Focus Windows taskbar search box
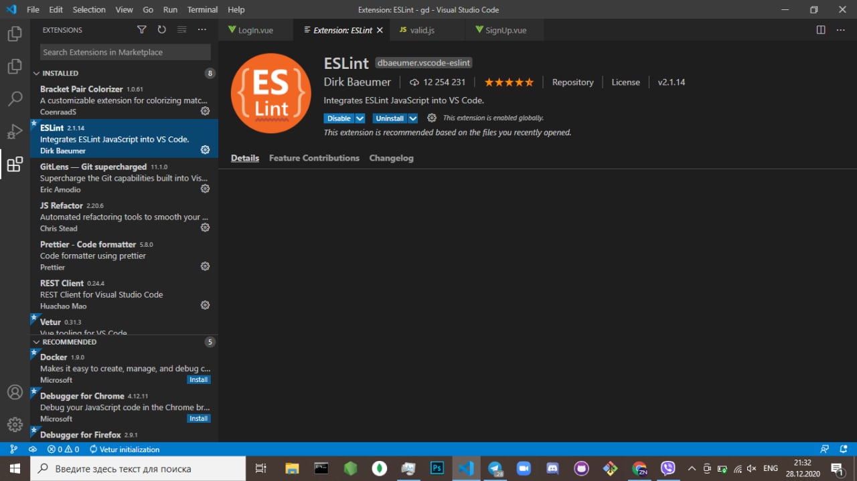This screenshot has width=857, height=481. point(139,468)
